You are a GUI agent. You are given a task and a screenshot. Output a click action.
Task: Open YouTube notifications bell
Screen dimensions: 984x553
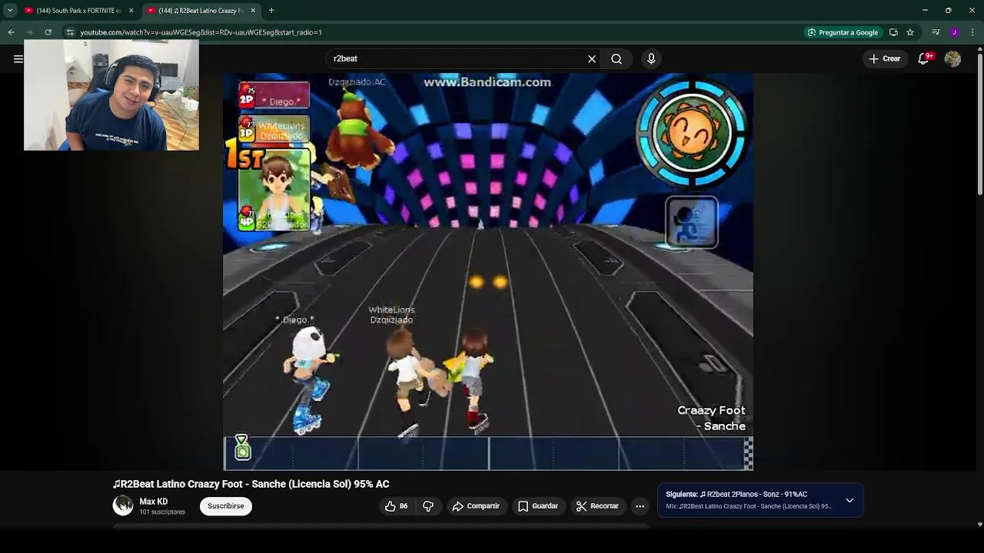(924, 58)
